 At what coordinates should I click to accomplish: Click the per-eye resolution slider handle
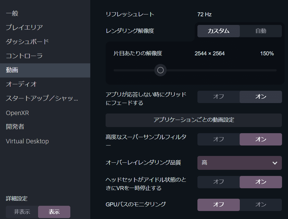click(x=160, y=70)
